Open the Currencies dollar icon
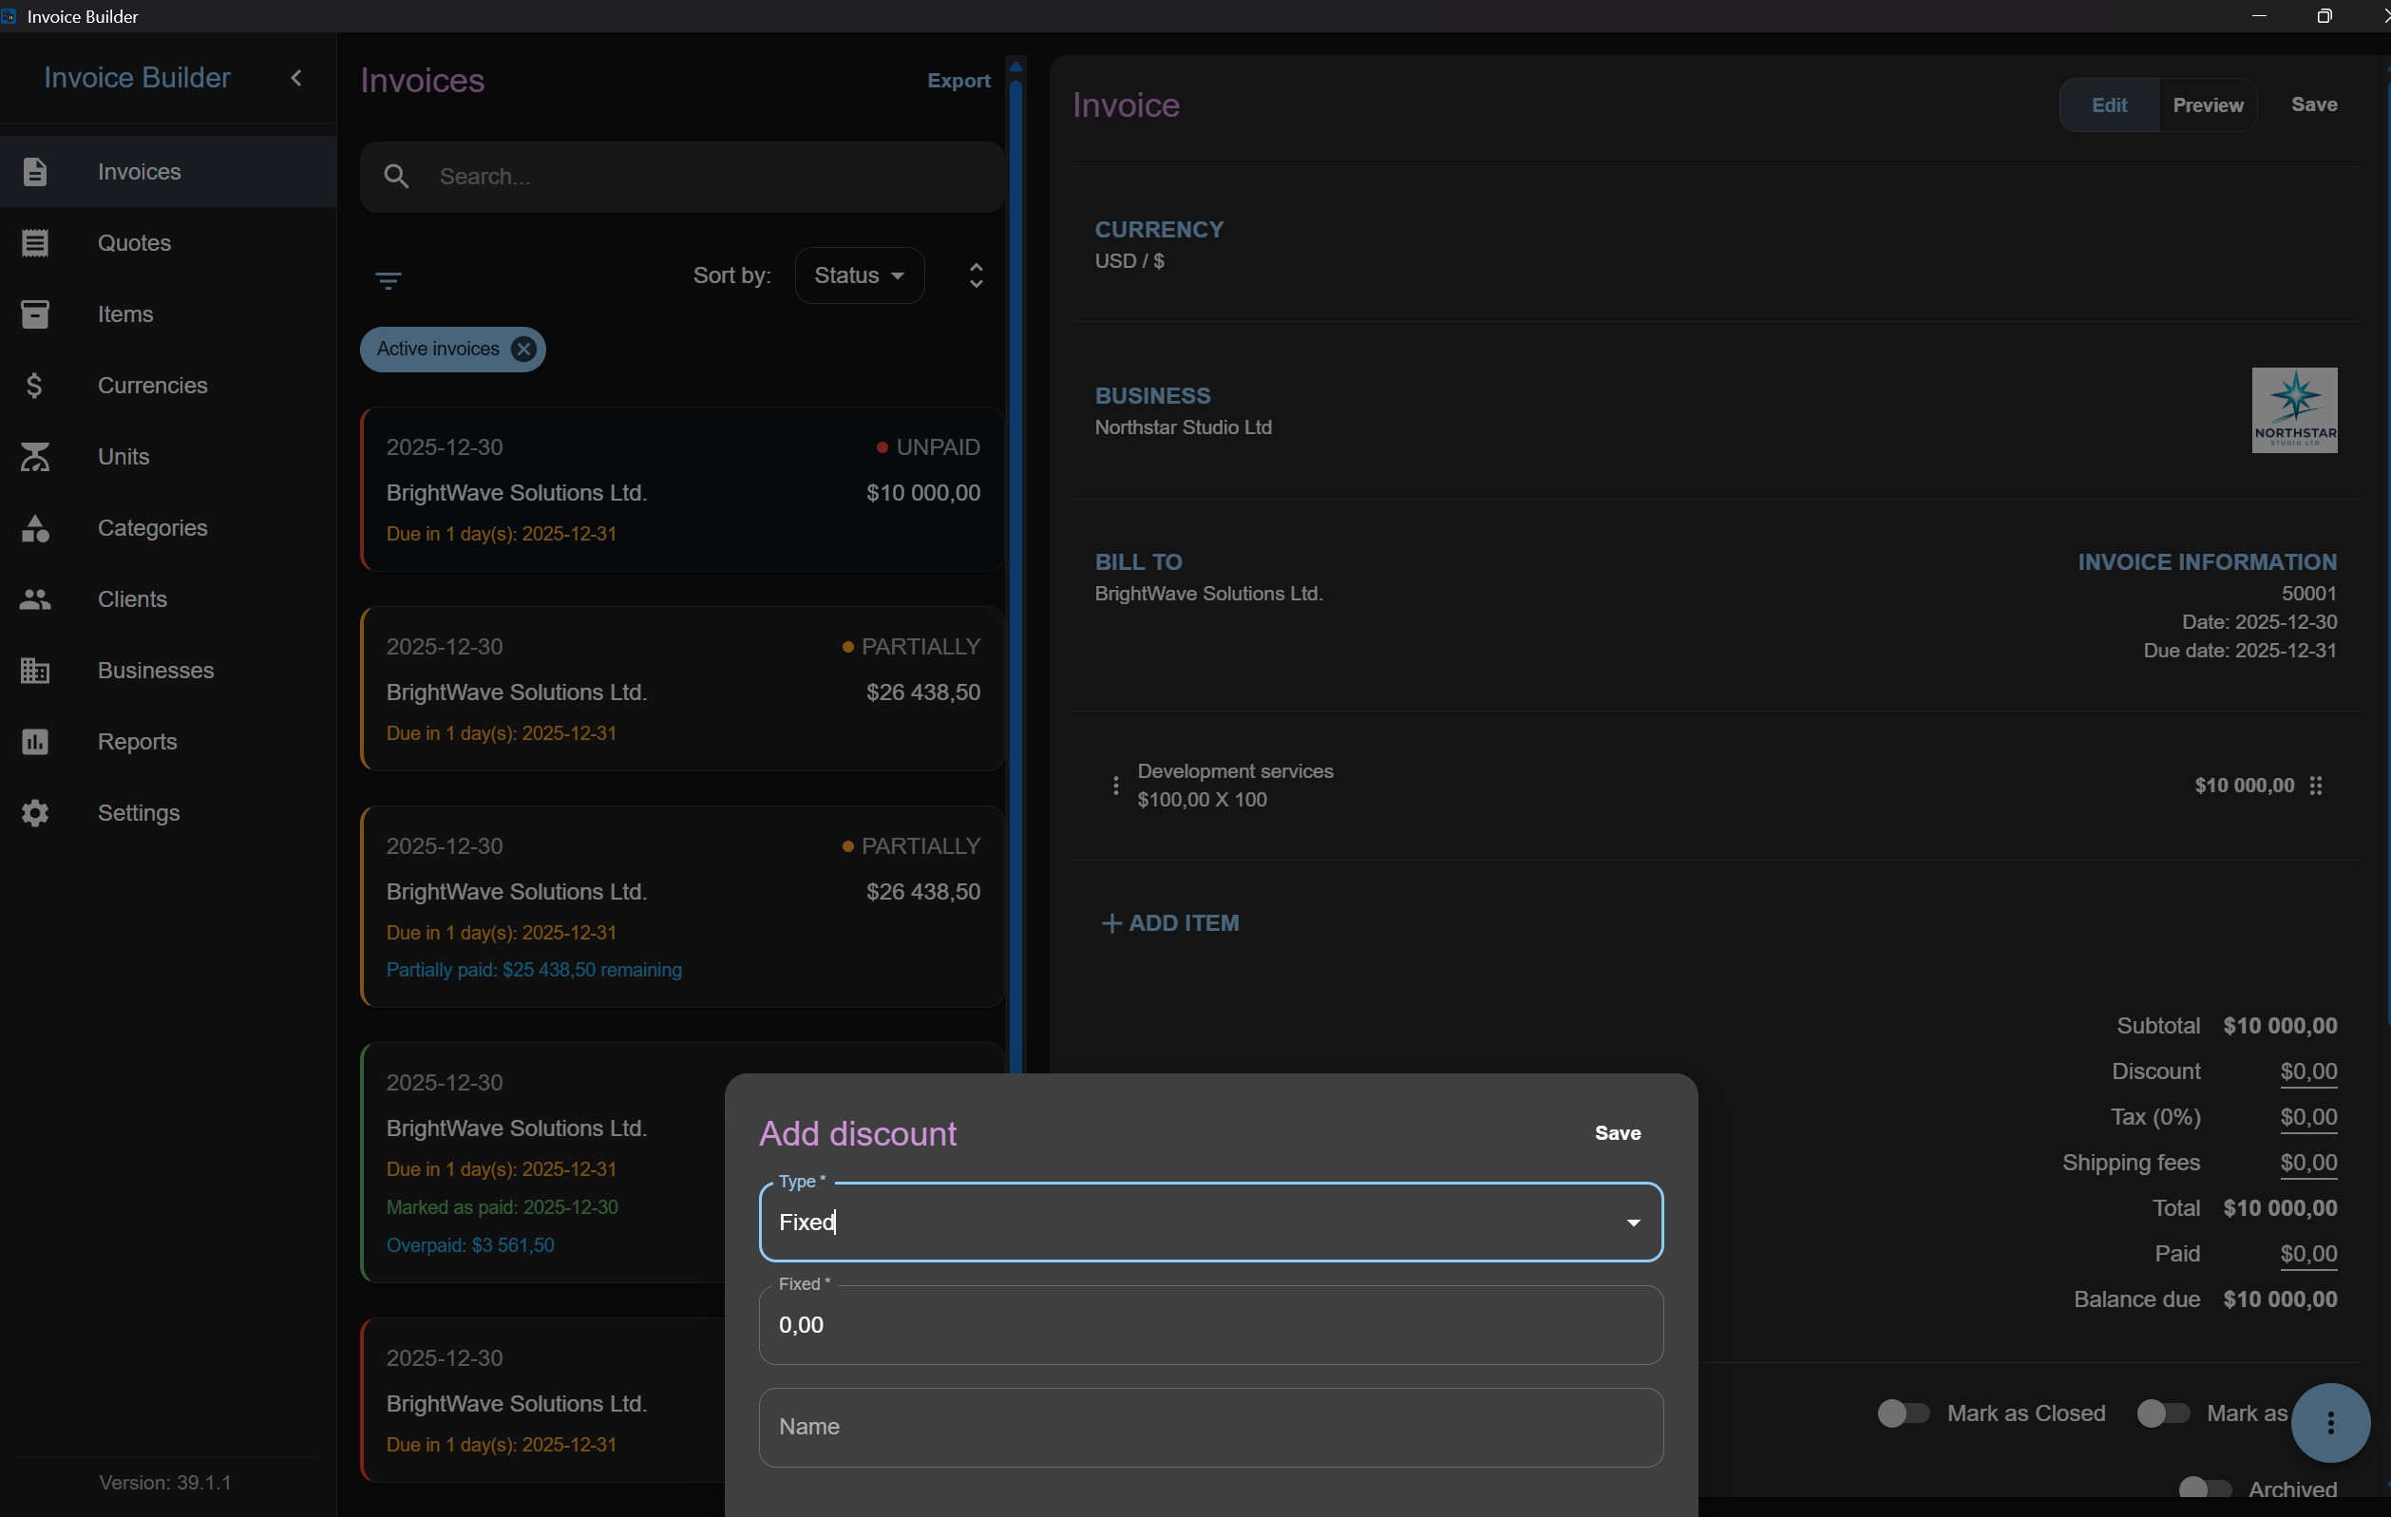This screenshot has width=2391, height=1517. (35, 386)
